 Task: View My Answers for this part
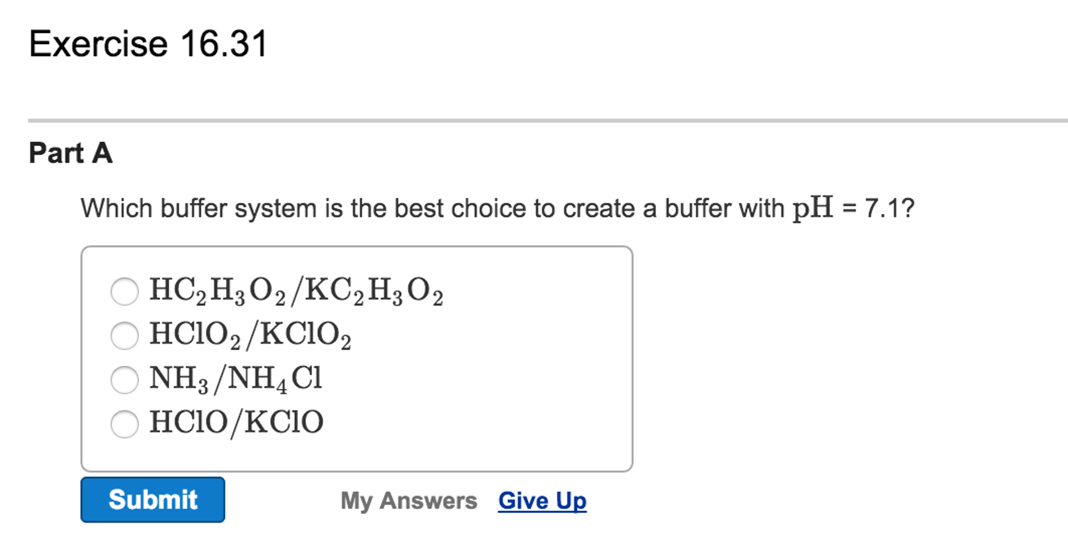(409, 500)
